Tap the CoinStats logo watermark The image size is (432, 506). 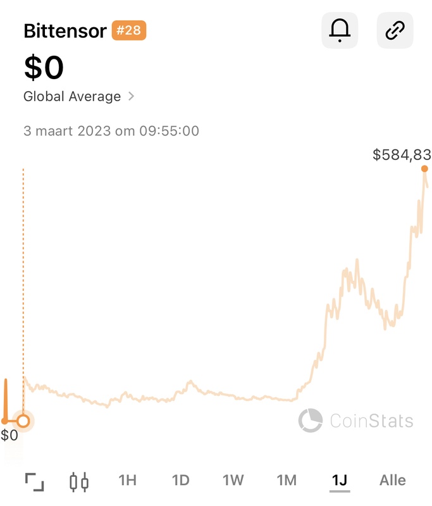point(356,421)
